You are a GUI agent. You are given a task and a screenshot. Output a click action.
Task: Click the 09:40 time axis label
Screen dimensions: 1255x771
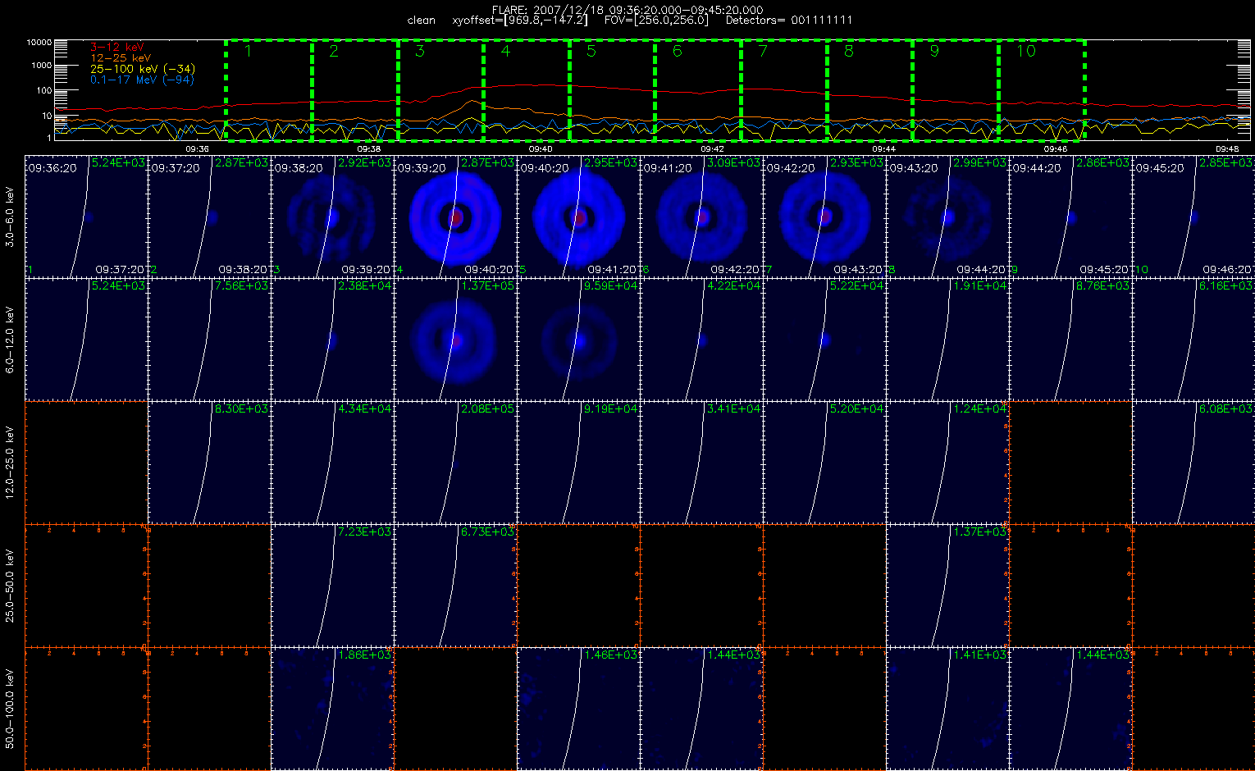click(541, 148)
